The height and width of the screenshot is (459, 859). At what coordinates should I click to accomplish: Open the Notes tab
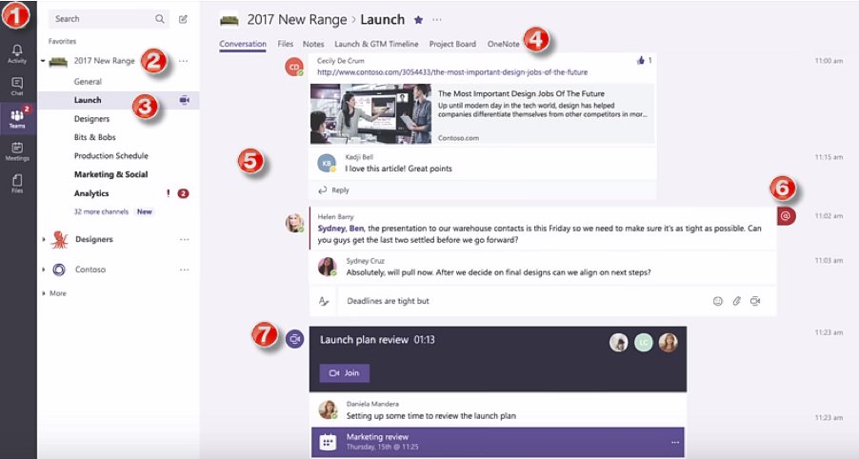313,44
